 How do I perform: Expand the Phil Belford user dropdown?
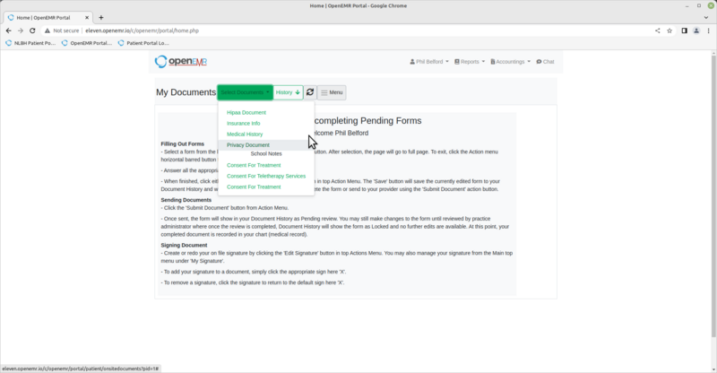point(429,61)
